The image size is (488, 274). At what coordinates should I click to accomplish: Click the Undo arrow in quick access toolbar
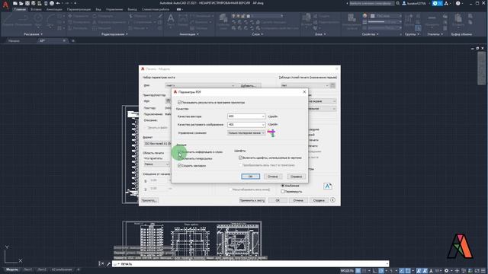click(x=58, y=3)
